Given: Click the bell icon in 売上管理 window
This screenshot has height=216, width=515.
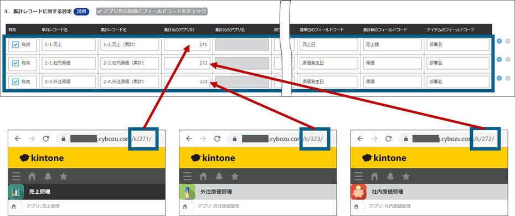Looking at the screenshot, I should (x=48, y=177).
